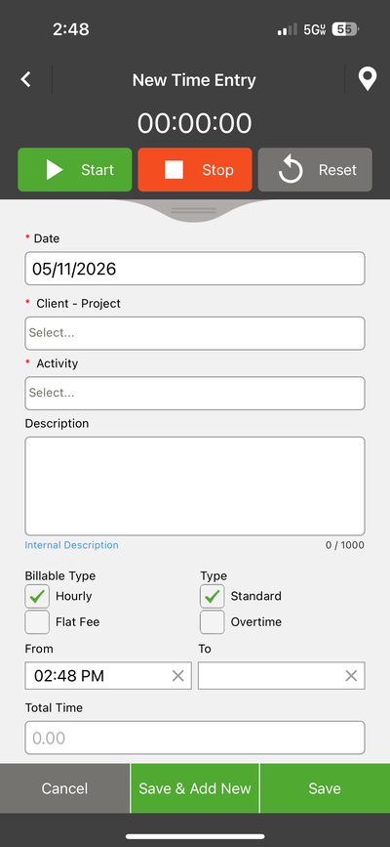Uncheck the Standard type checkbox
390x847 pixels.
click(213, 596)
